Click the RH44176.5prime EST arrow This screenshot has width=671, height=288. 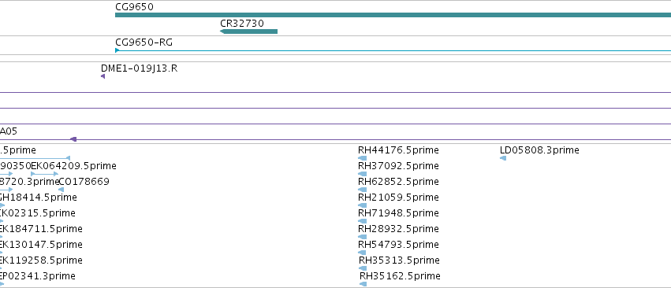[x=363, y=158]
